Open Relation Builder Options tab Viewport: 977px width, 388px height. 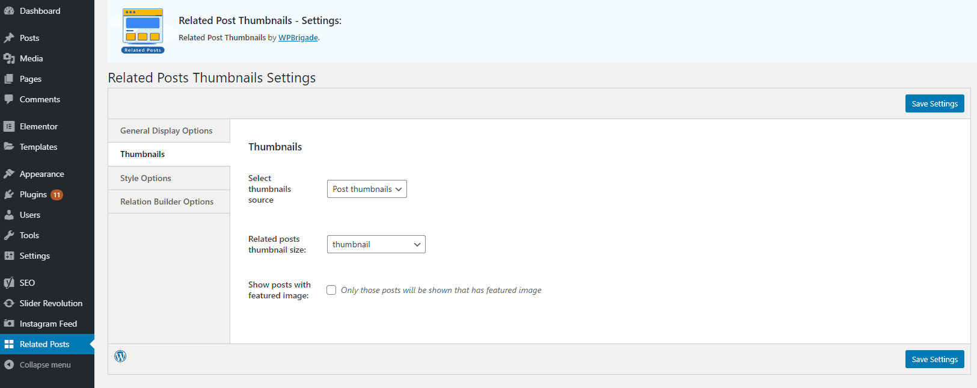[x=169, y=202]
